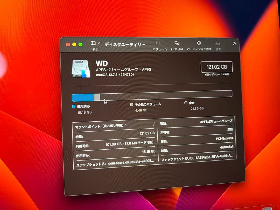Show more toolbar items via double chevron
Image resolution: width=280 pixels, height=210 pixels.
point(234,44)
